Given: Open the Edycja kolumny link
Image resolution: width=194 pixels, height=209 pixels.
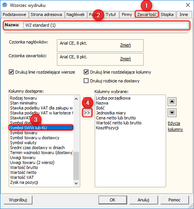Looking at the screenshot, I should click(x=175, y=126).
